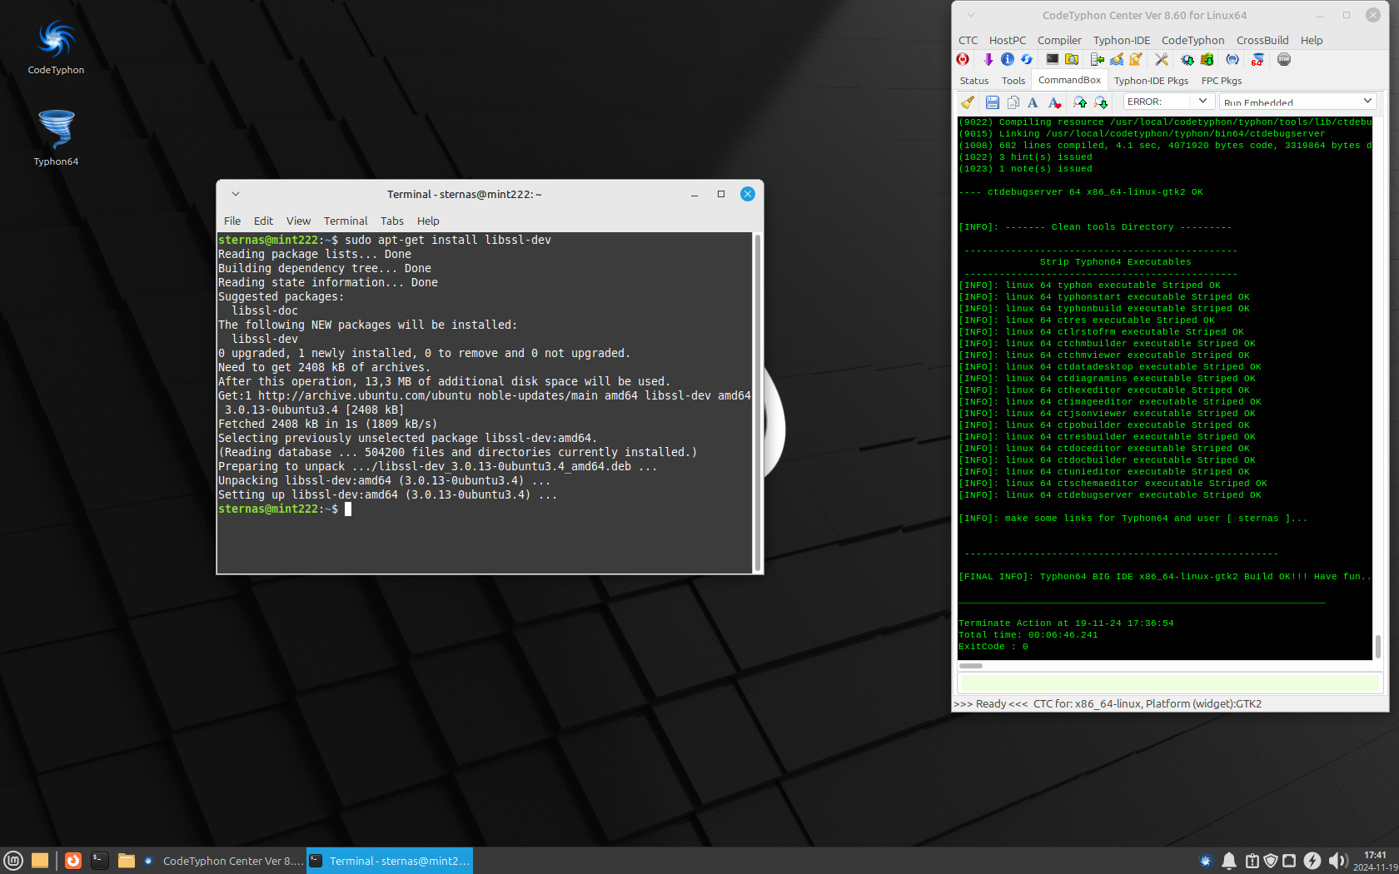The image size is (1399, 874).
Task: Click the blue broom clean icon in top toolbar
Action: coord(1117,59)
